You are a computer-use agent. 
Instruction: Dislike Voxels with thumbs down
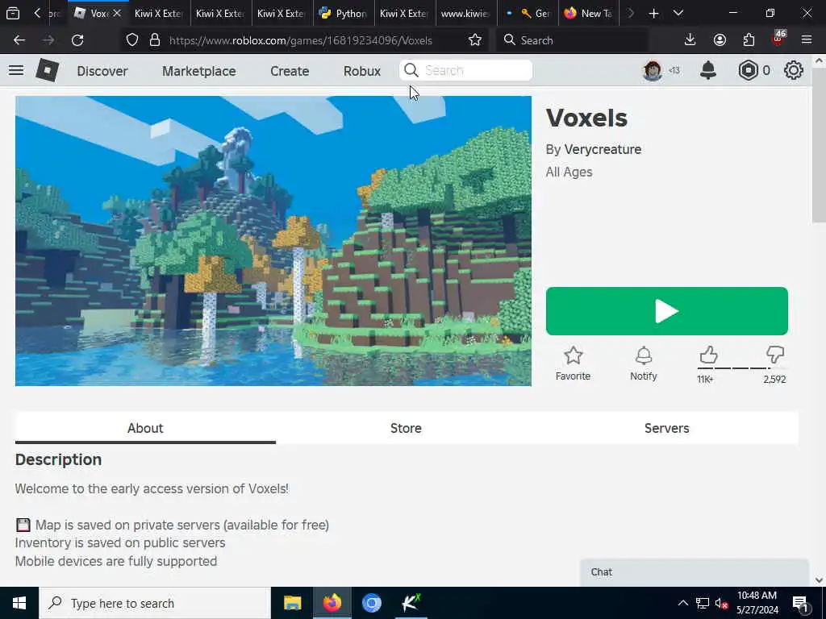click(x=775, y=355)
